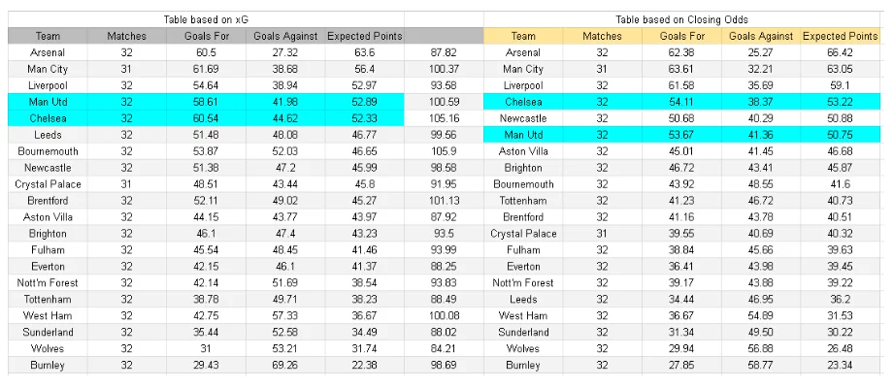Select Arsenal's 63.6 expected points cell

point(364,52)
